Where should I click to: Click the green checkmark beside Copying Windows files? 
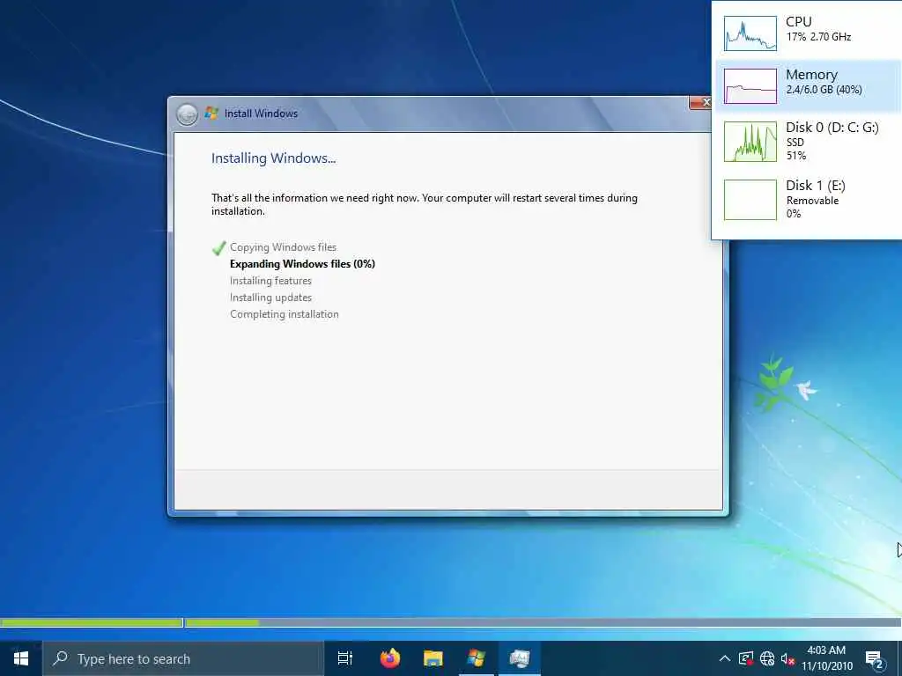[x=219, y=247]
